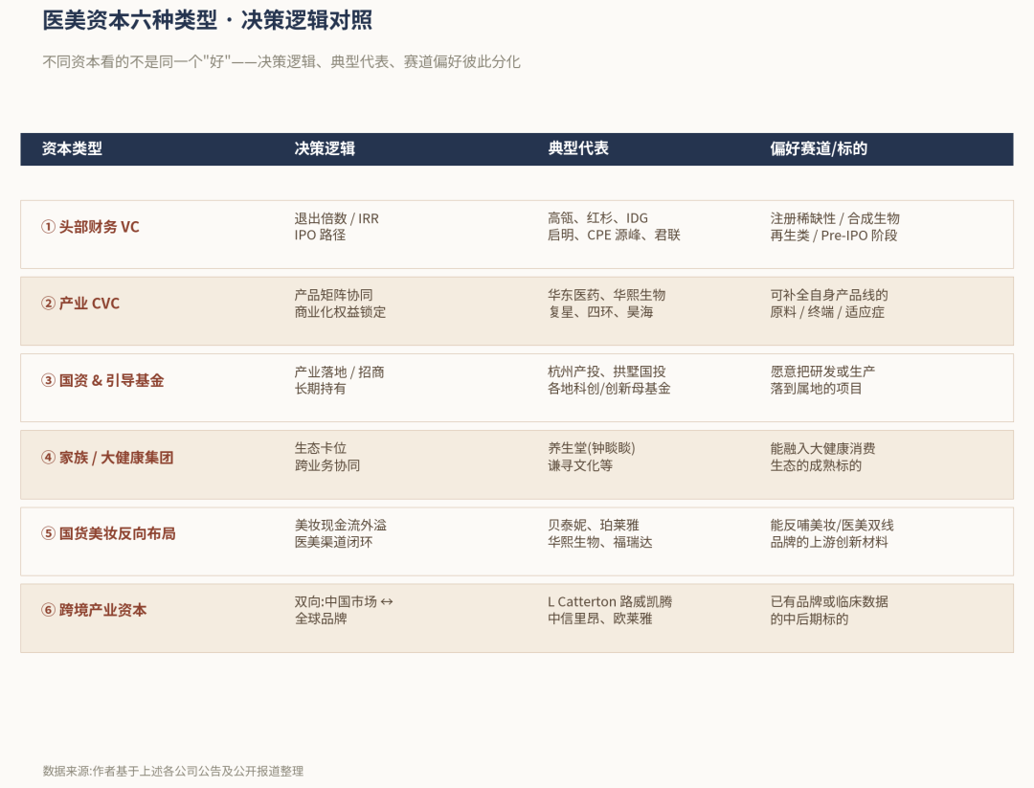Click the cell 双向:中国市场 ↔ 全球品牌
The width and height of the screenshot is (1034, 788).
click(x=344, y=610)
